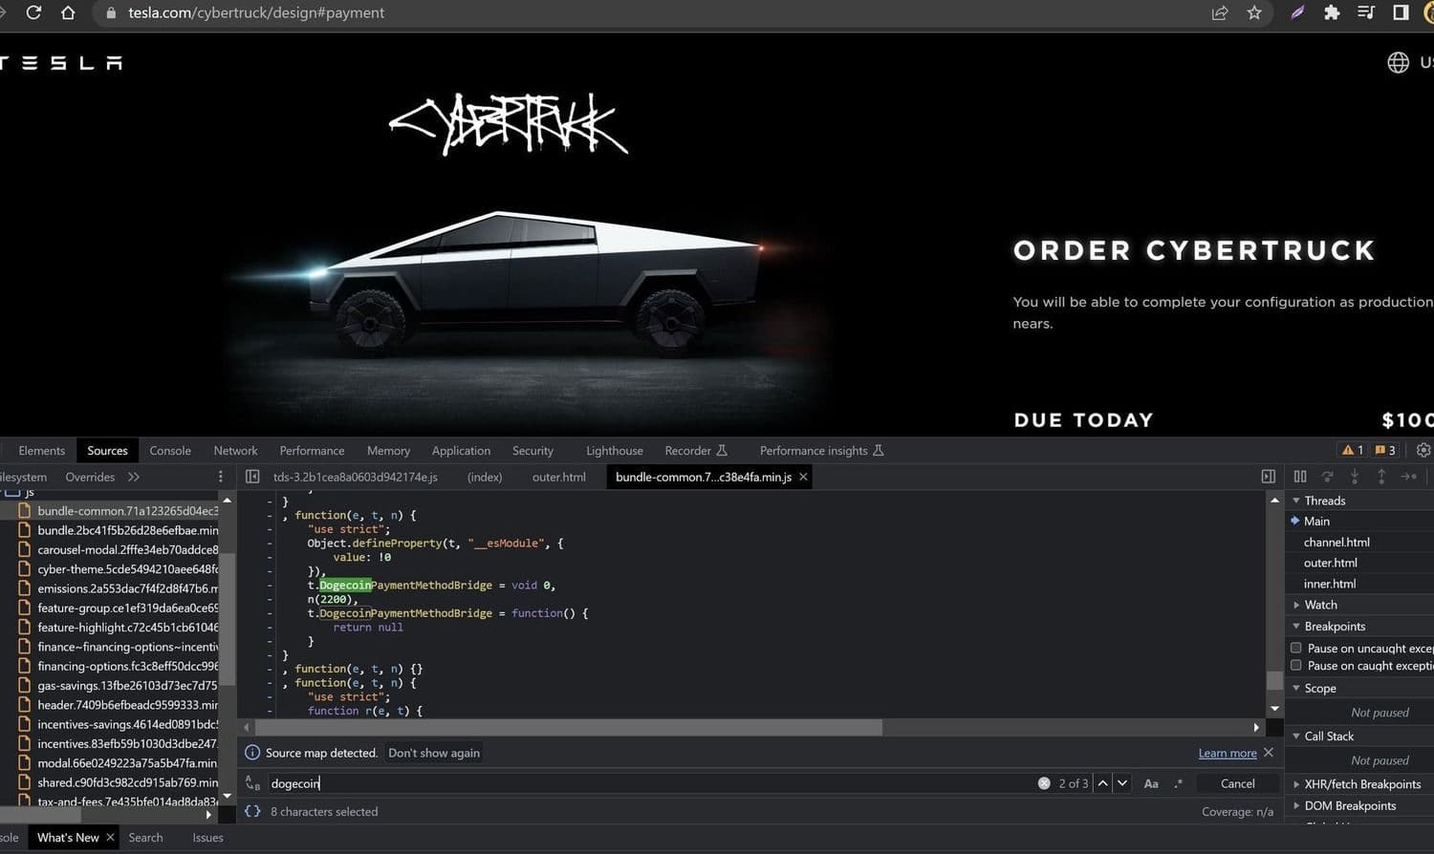
Task: Toggle the file navigator sidebar icon
Action: (252, 477)
